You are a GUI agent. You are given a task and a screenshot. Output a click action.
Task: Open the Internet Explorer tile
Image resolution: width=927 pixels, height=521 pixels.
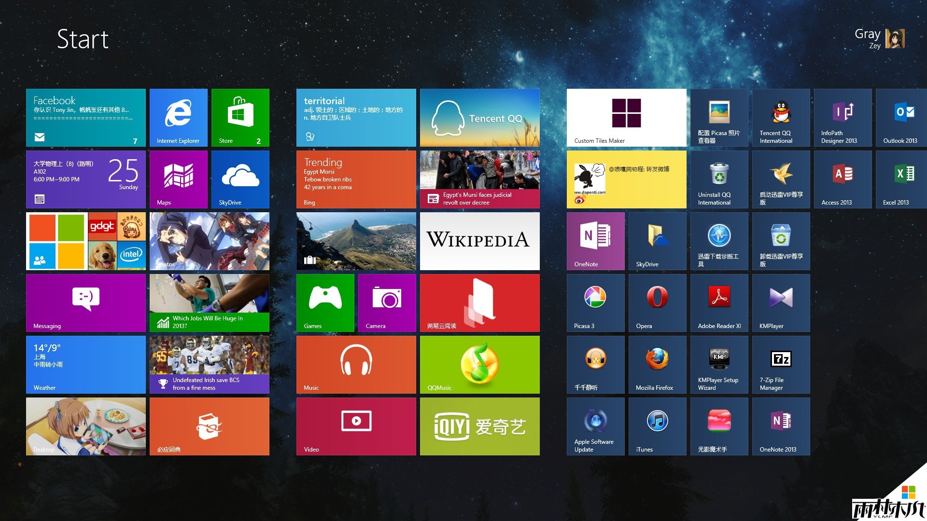point(178,117)
